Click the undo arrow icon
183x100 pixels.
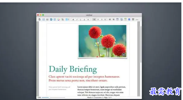tap(51, 19)
